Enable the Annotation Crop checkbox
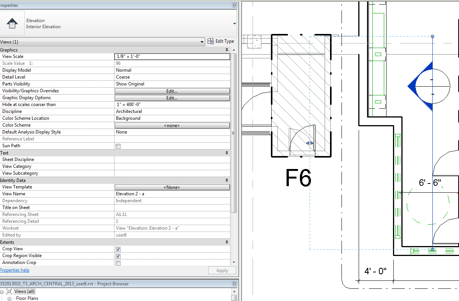The image size is (459, 301). [x=118, y=263]
